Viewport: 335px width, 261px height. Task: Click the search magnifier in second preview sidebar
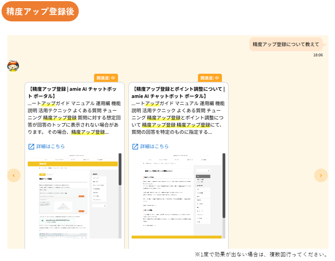pyautogui.click(x=208, y=170)
